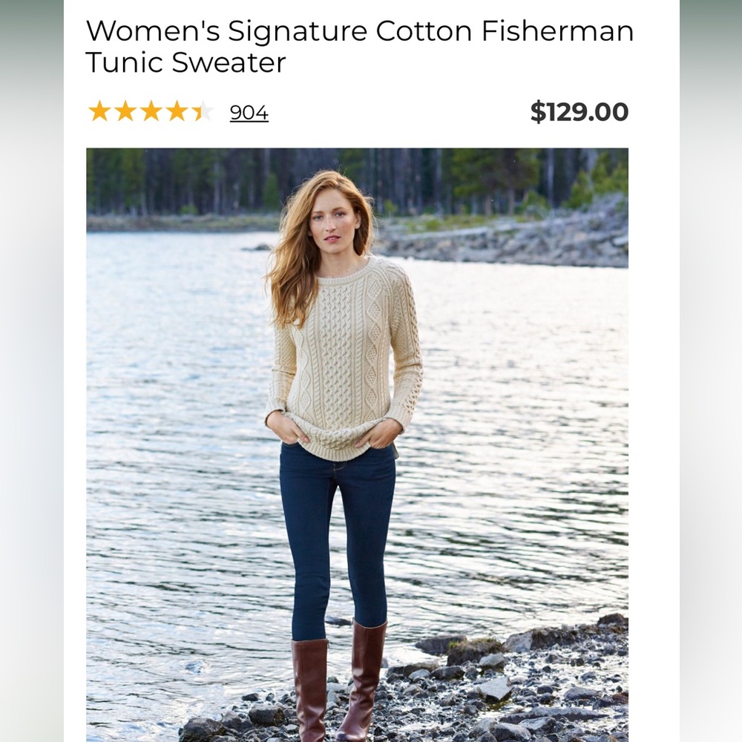Screen dimensions: 742x742
Task: Click the first gold rating star
Action: (x=99, y=112)
